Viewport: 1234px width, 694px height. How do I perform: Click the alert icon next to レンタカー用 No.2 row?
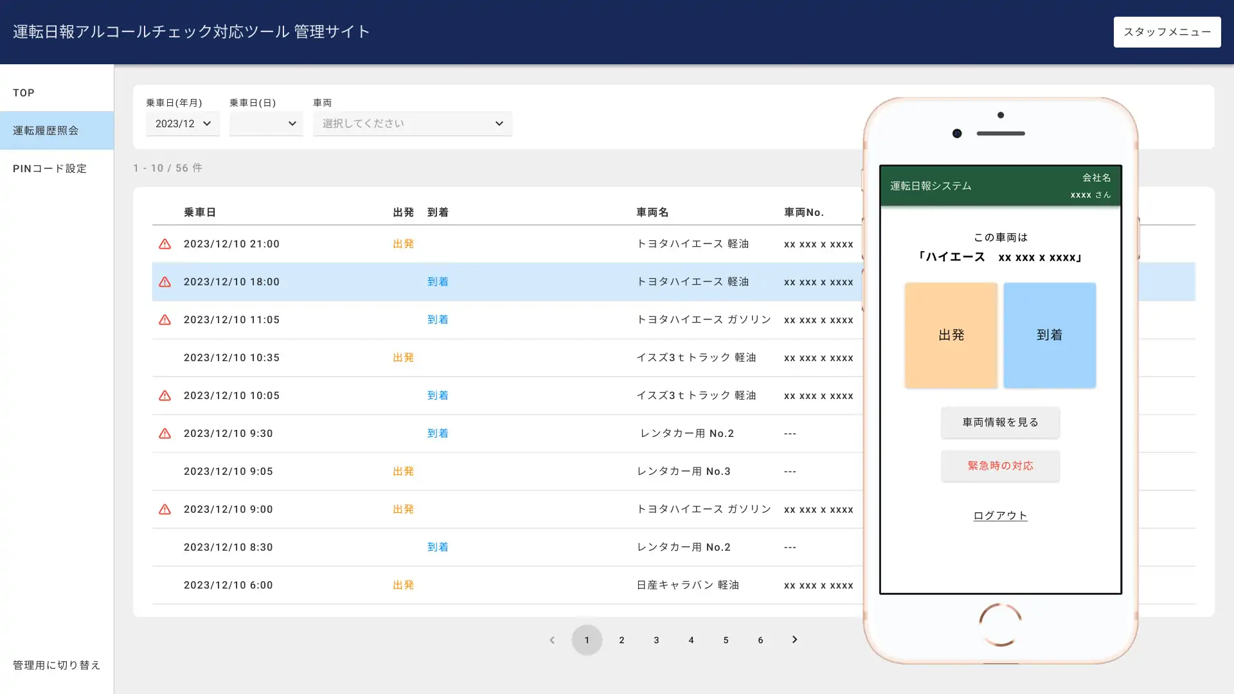165,433
